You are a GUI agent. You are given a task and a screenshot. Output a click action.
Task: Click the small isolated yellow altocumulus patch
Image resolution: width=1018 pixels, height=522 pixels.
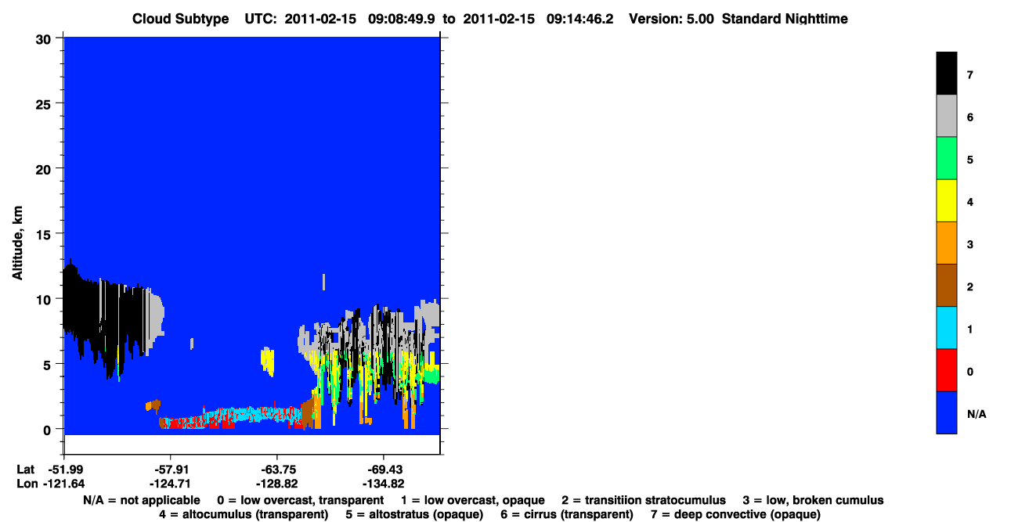pos(268,361)
